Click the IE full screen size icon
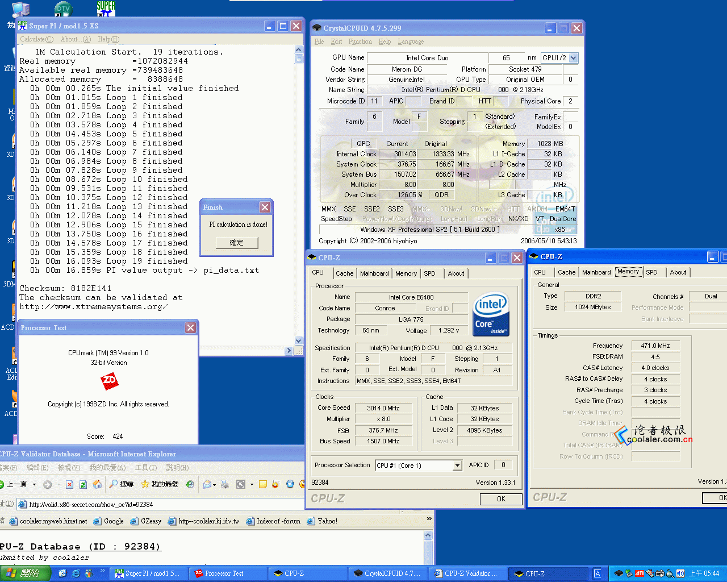The image size is (727, 582). [241, 484]
